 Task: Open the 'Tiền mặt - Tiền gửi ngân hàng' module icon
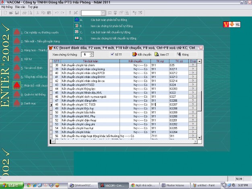coord(16,41)
